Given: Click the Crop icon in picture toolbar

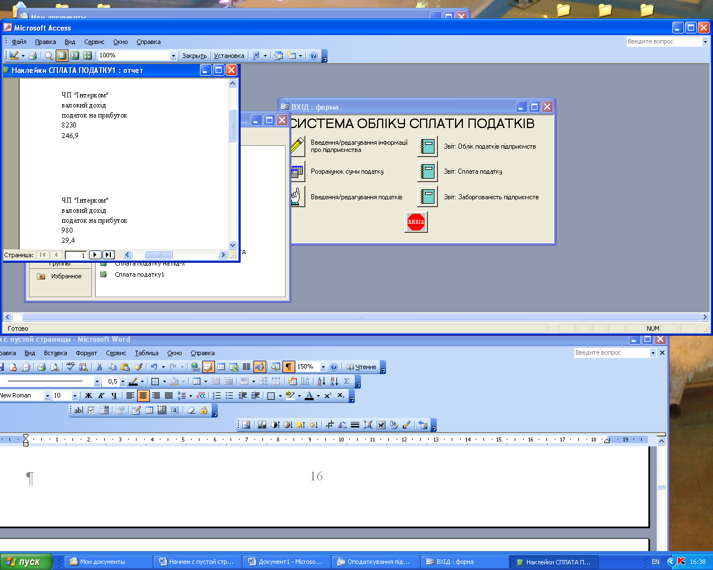Looking at the screenshot, I should (x=329, y=425).
